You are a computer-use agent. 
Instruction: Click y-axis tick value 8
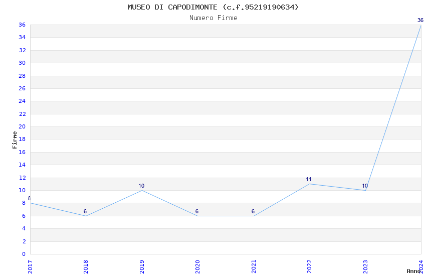point(24,203)
